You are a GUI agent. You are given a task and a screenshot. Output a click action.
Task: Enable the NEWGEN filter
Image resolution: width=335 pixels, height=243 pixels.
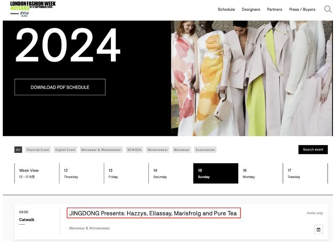(x=134, y=150)
